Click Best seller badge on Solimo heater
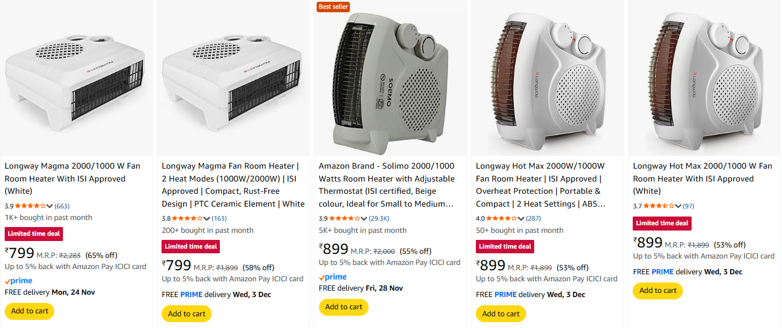This screenshot has height=328, width=782. (x=333, y=6)
